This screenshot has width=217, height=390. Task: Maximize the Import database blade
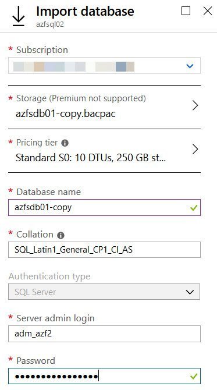186,11
